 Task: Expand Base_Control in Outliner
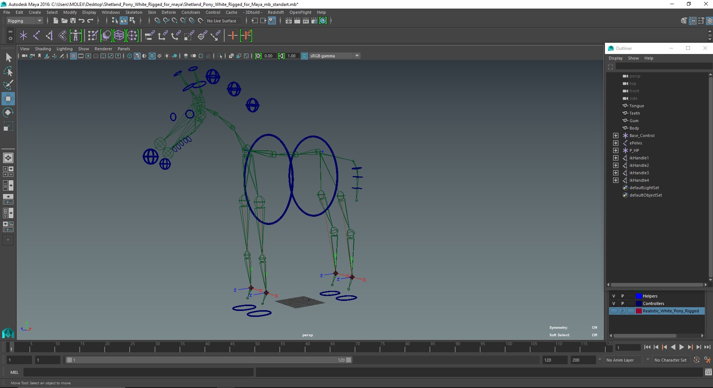[616, 136]
